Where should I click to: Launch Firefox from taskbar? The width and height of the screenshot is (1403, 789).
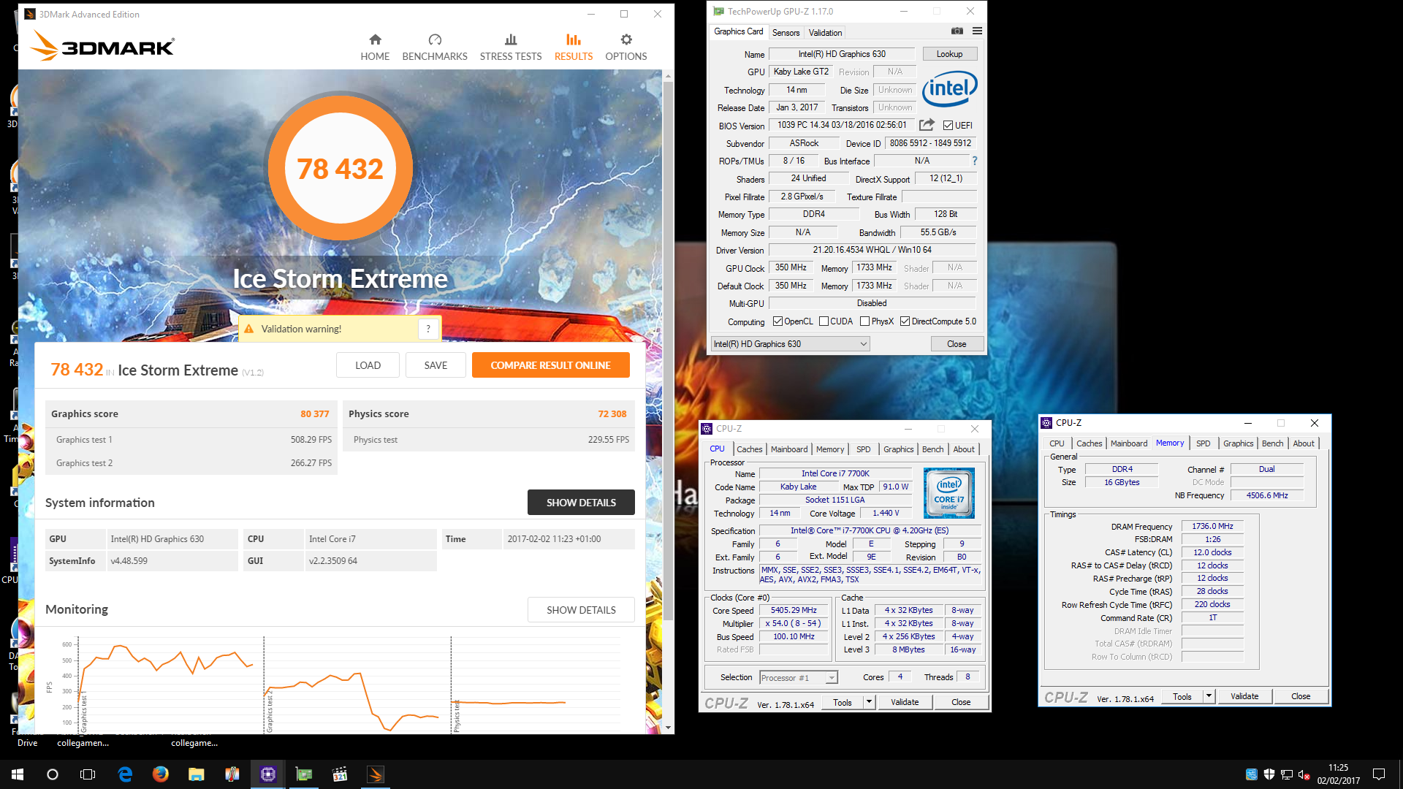pos(161,774)
